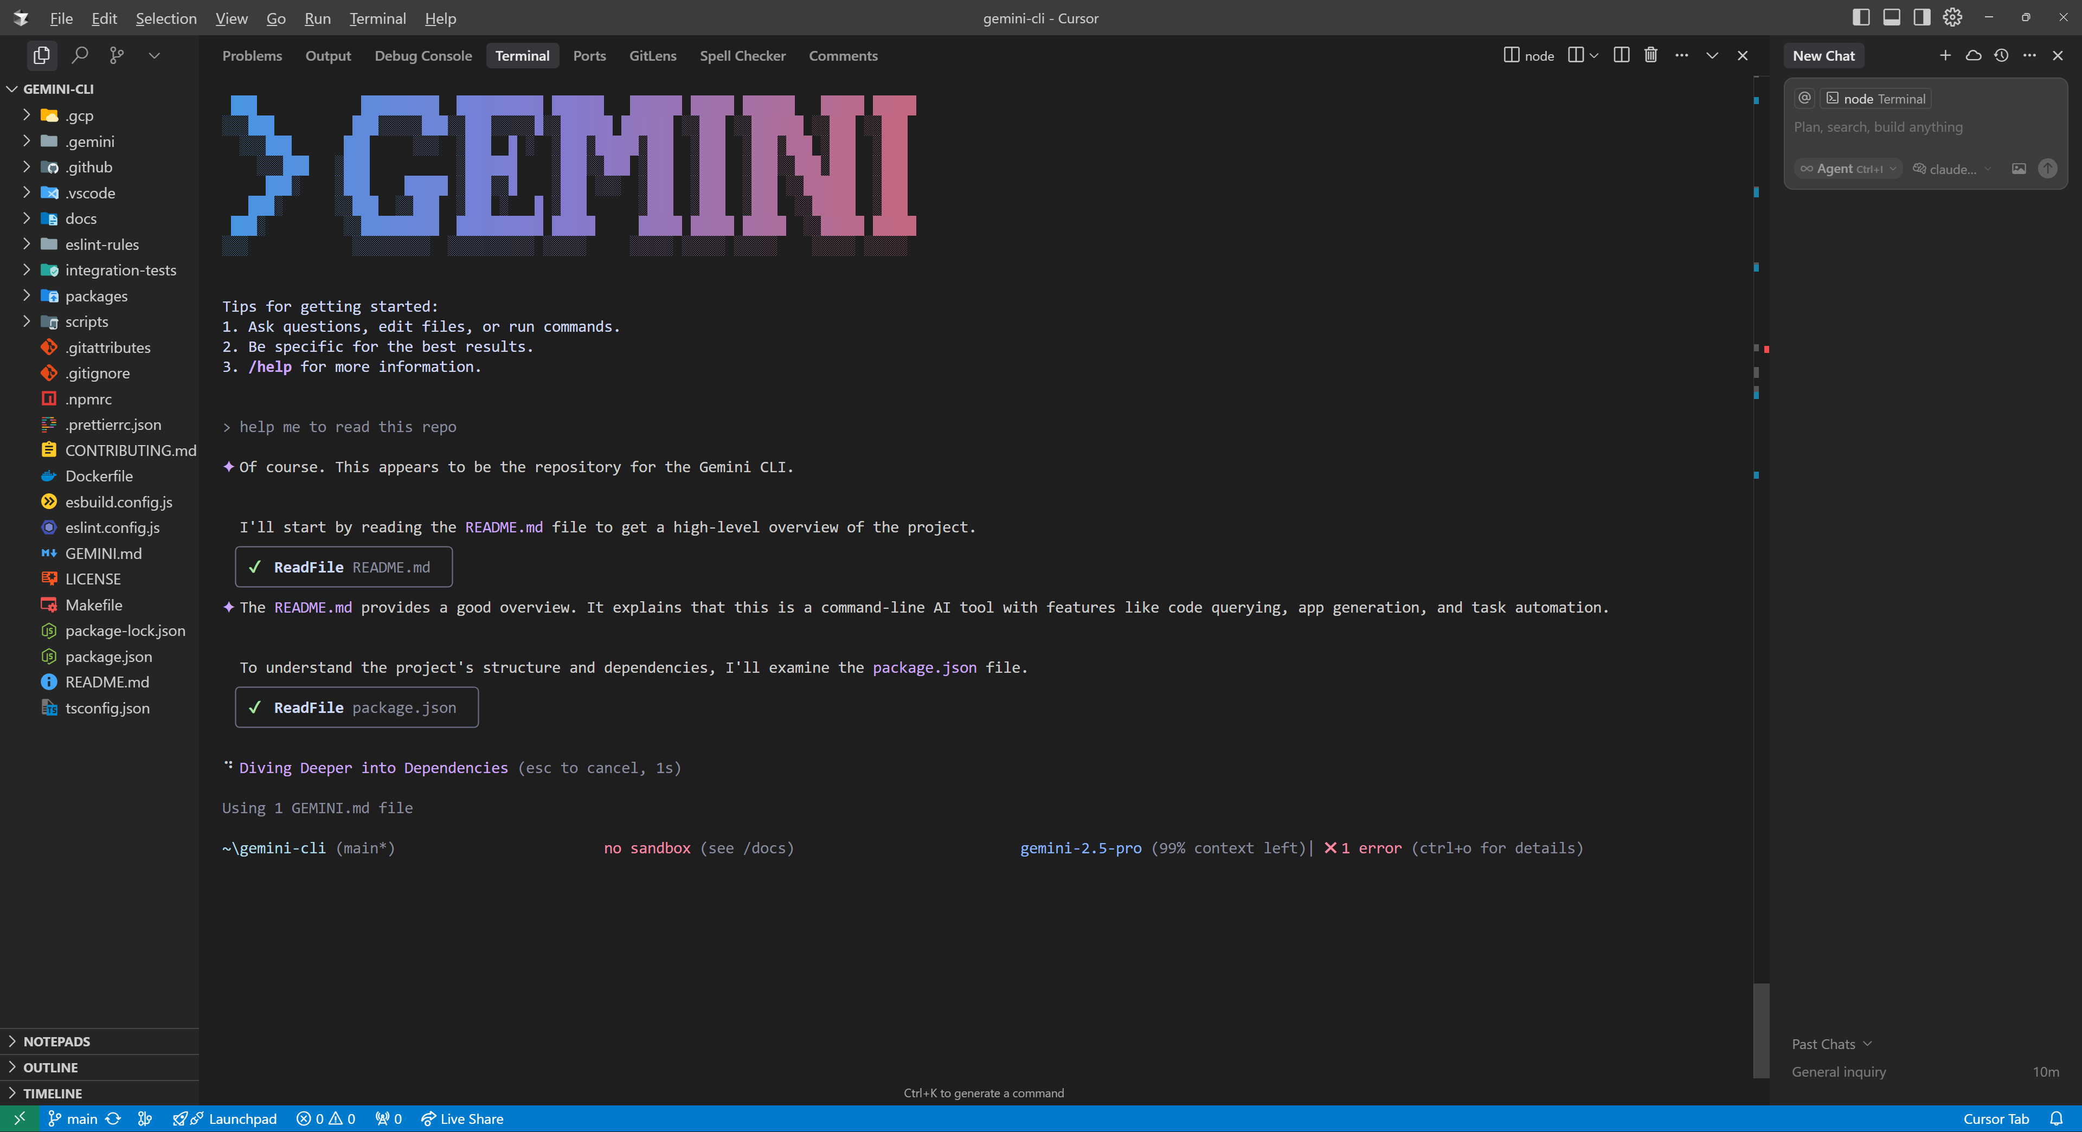This screenshot has height=1132, width=2082.
Task: Add context with the @ button
Action: click(x=1804, y=98)
